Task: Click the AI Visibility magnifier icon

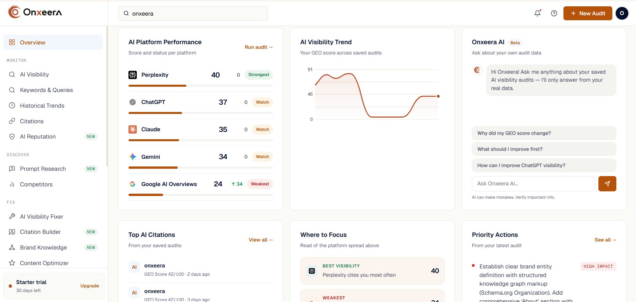Action: pyautogui.click(x=12, y=74)
